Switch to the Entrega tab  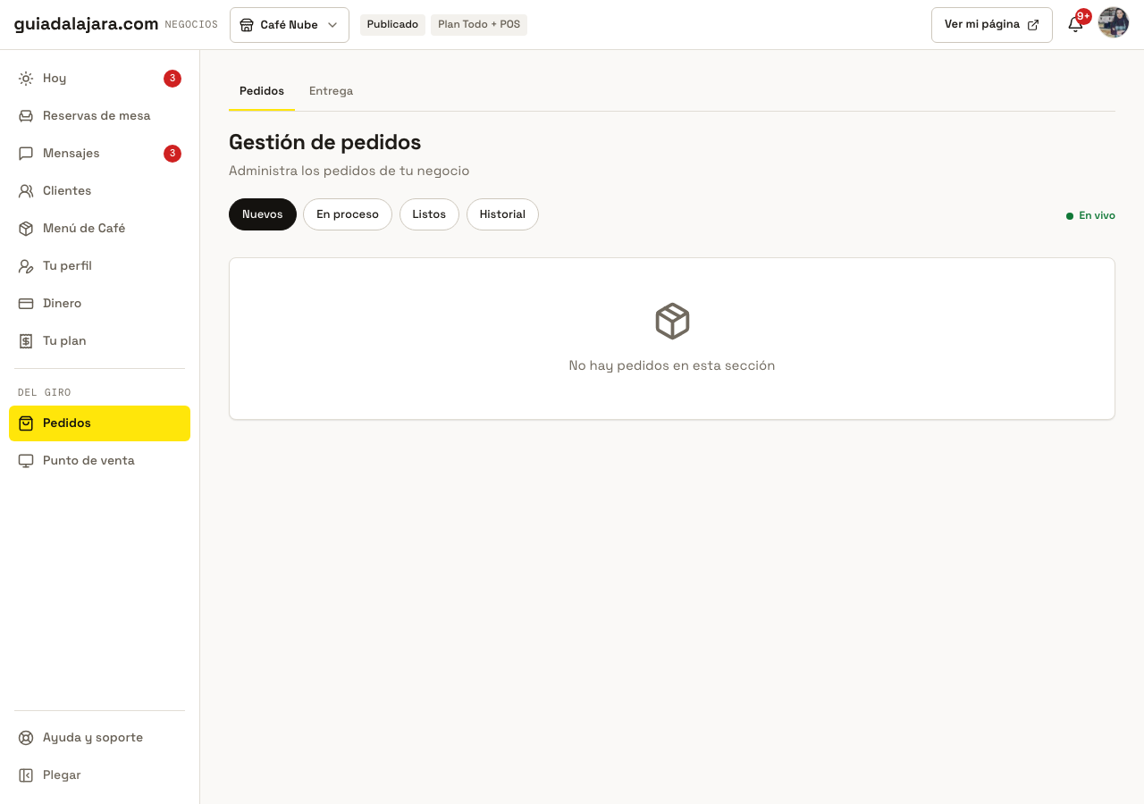[x=331, y=91]
